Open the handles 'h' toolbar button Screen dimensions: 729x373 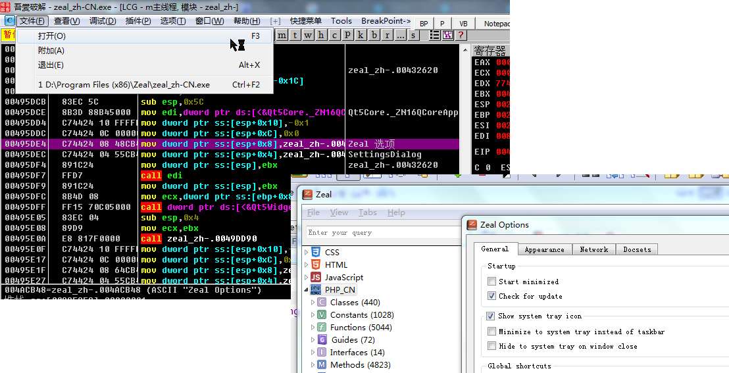pyautogui.click(x=321, y=35)
